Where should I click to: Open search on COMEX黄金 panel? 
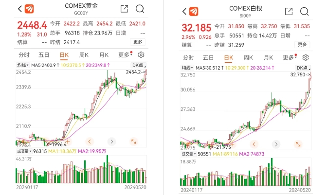pos(140,9)
